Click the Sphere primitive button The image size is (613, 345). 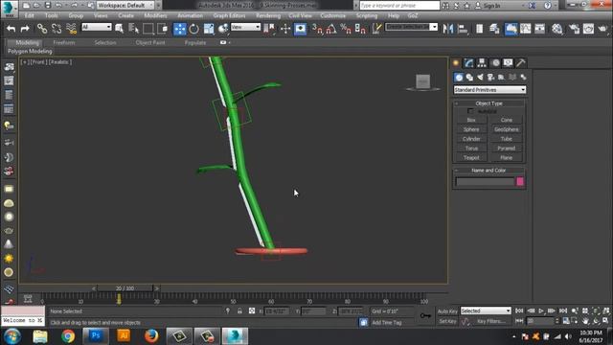pyautogui.click(x=471, y=129)
